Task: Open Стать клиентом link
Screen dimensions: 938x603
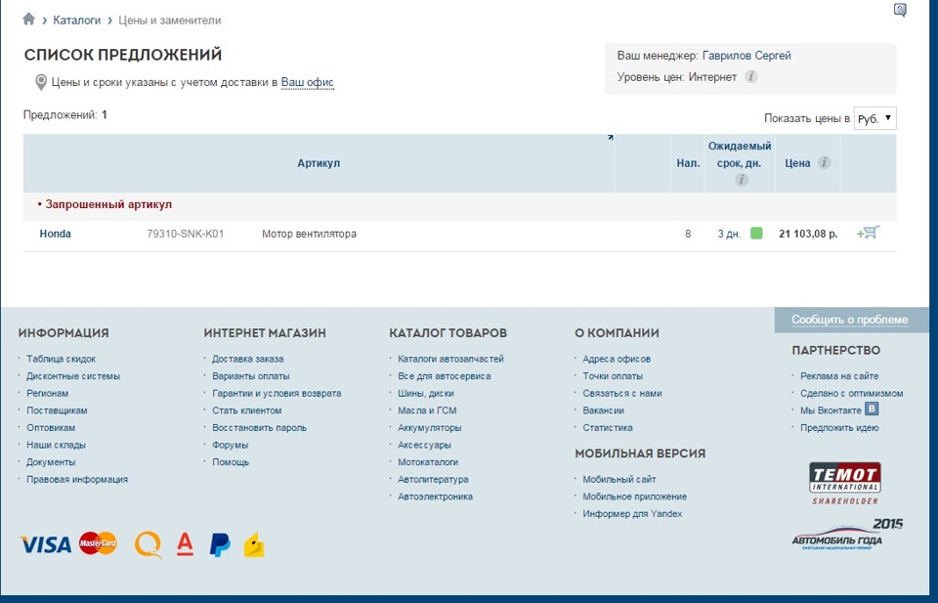Action: point(246,411)
